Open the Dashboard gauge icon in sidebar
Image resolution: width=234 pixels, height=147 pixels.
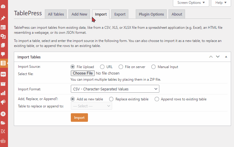click(x=3, y=6)
